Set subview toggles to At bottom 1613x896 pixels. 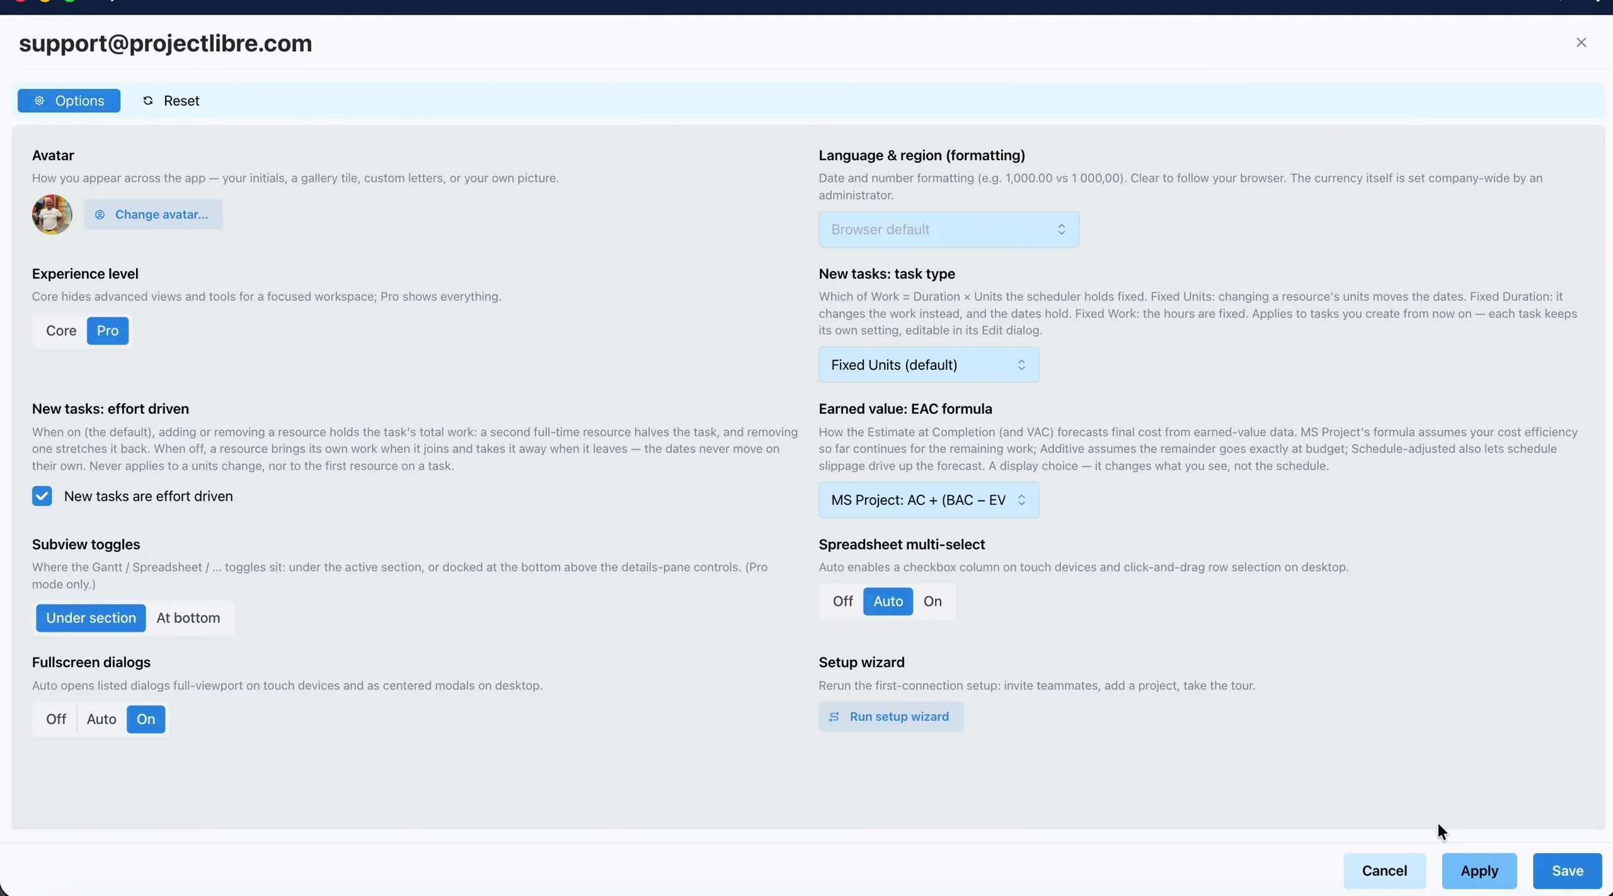188,618
